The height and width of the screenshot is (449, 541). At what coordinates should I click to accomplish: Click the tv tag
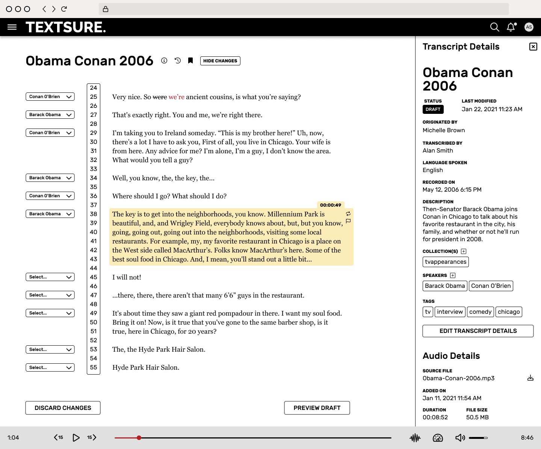[428, 312]
